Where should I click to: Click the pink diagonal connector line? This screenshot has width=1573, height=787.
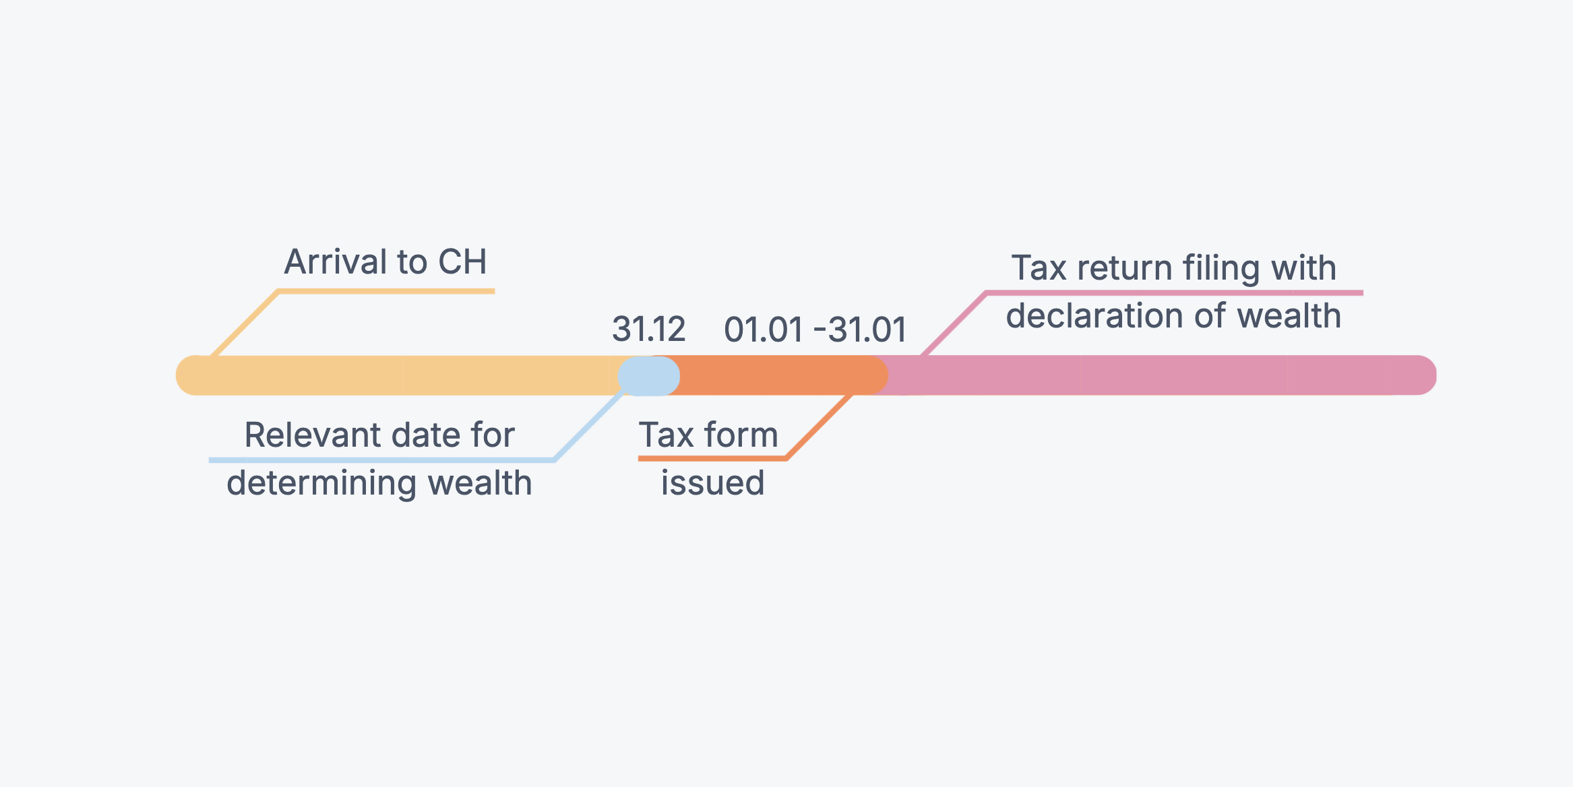click(x=953, y=323)
